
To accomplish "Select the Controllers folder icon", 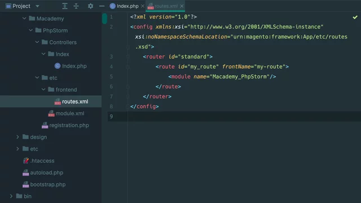I will (45, 42).
